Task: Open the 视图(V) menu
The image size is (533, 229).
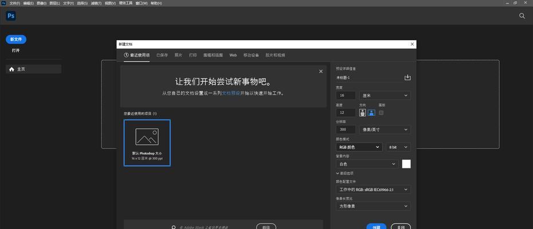Action: [110, 3]
